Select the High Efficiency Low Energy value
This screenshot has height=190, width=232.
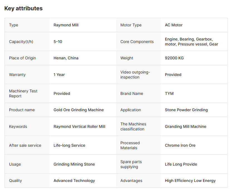coord(190,181)
